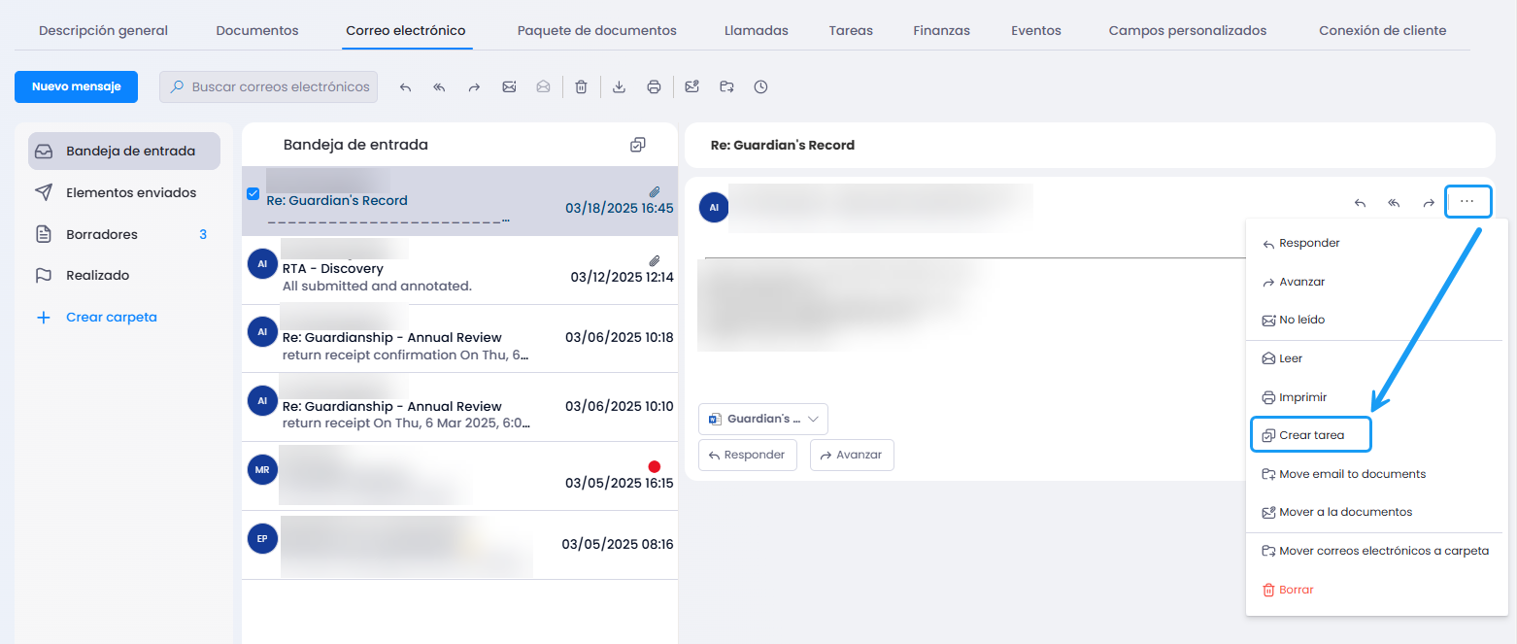Click the printer icon in top toolbar
1517x644 pixels.
[x=654, y=87]
